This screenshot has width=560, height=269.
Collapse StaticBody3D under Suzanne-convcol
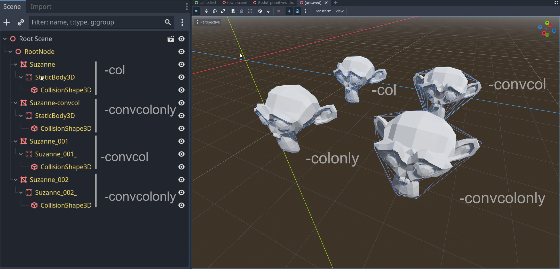tap(21, 116)
